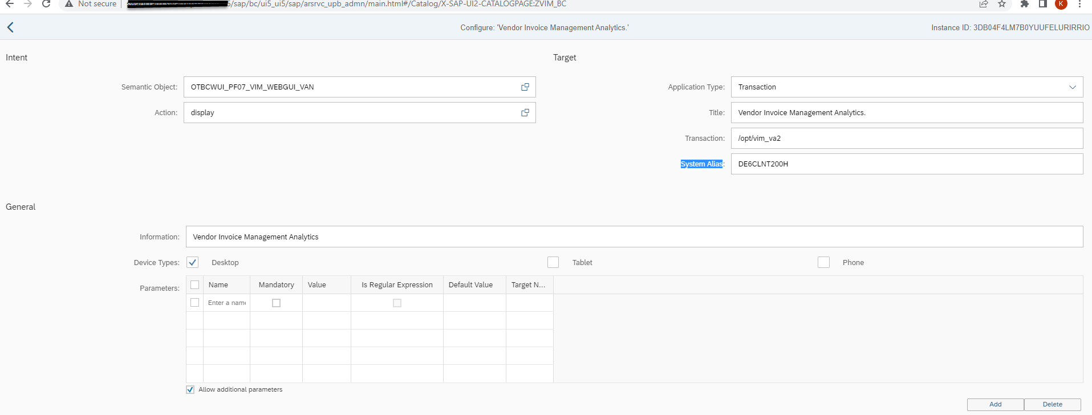
Task: Click the browser address bar URL
Action: [x=347, y=4]
